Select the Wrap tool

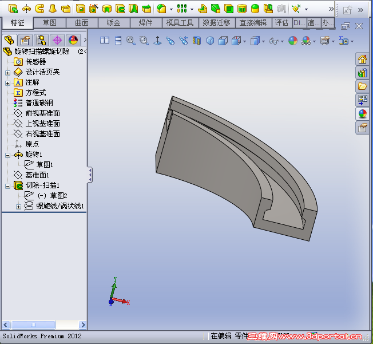tap(242, 9)
